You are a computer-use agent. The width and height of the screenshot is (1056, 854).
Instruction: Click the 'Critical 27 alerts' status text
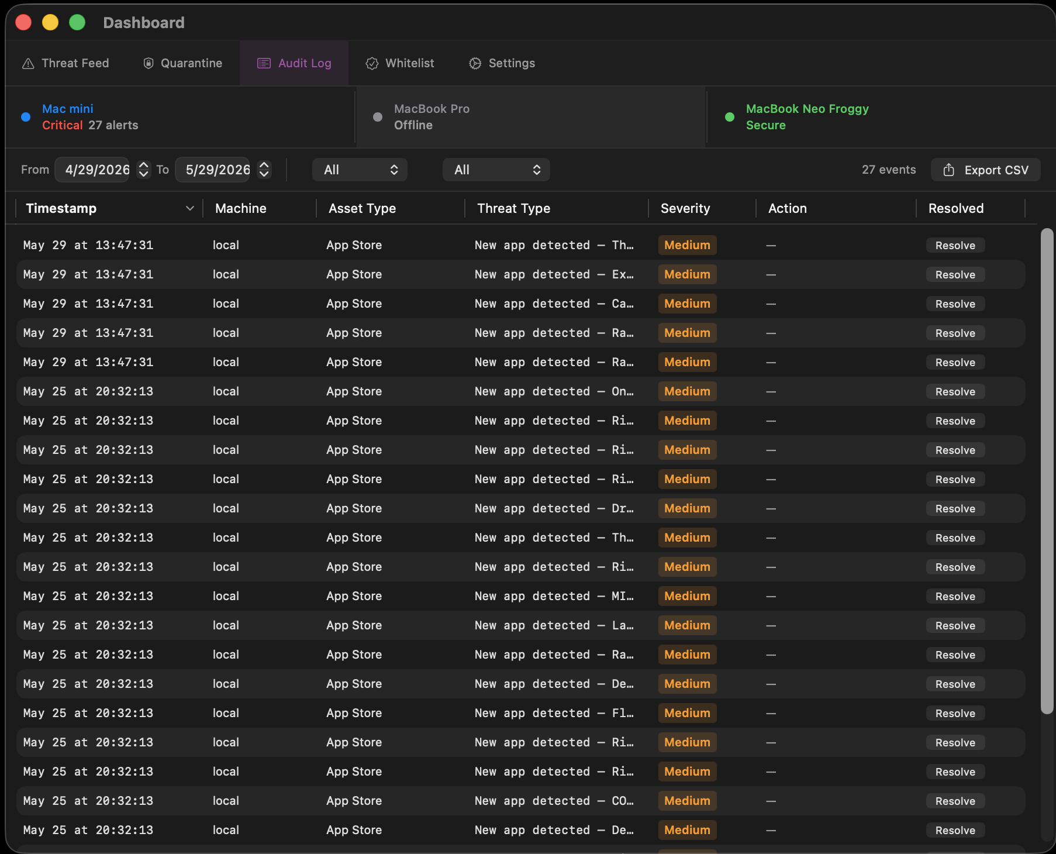(90, 125)
